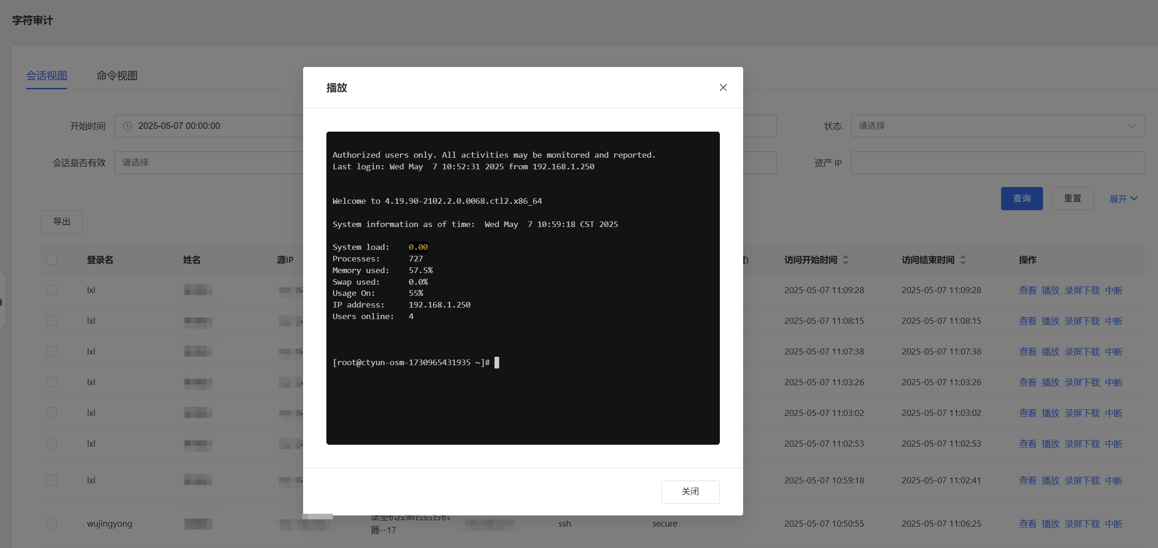
Task: Click 导出 export button
Action: (61, 222)
